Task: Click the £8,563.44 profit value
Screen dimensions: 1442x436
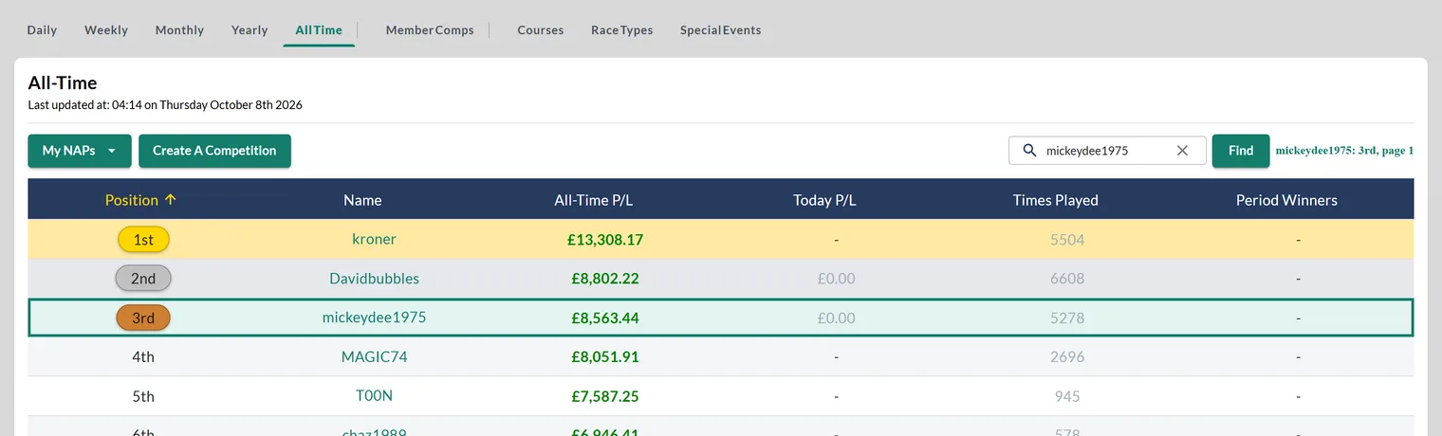Action: pyautogui.click(x=605, y=318)
